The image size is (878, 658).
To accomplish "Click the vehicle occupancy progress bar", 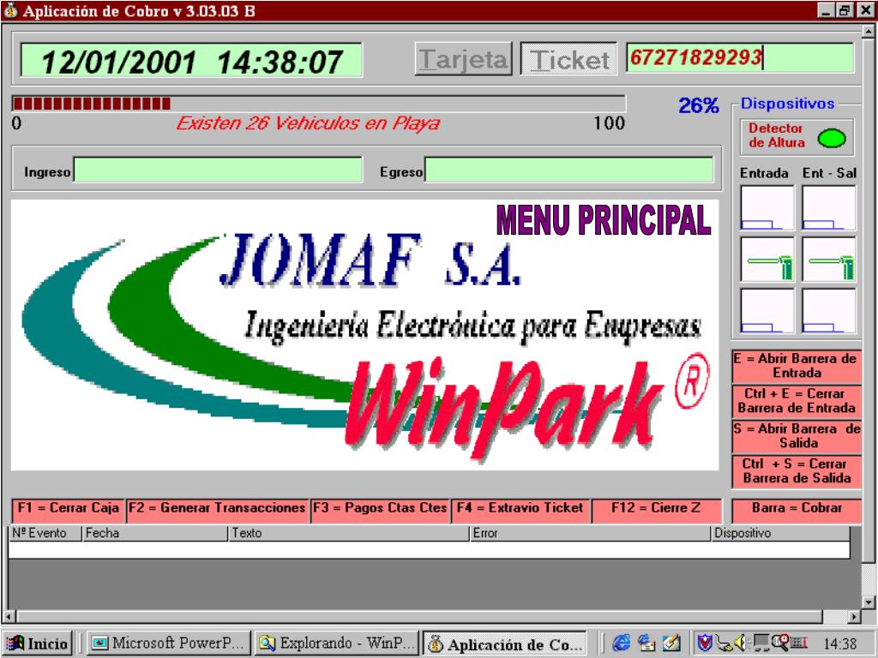I will pyautogui.click(x=318, y=104).
